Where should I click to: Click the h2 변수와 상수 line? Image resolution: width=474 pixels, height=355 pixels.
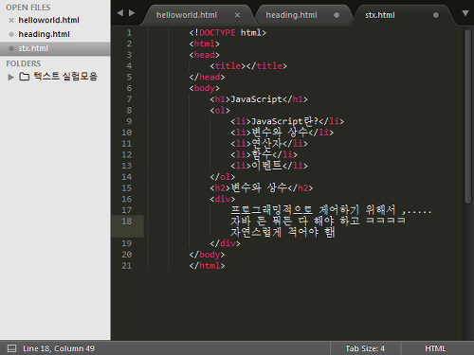[x=262, y=188]
